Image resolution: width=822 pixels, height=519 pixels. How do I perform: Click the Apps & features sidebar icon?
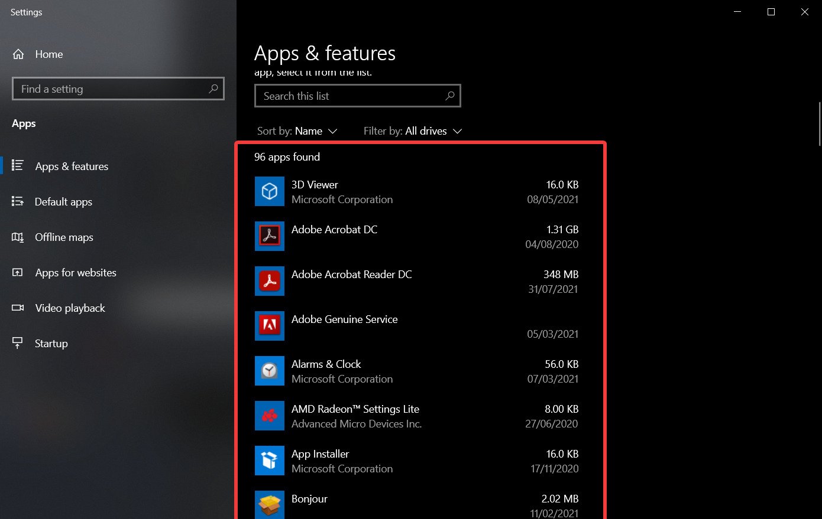18,165
